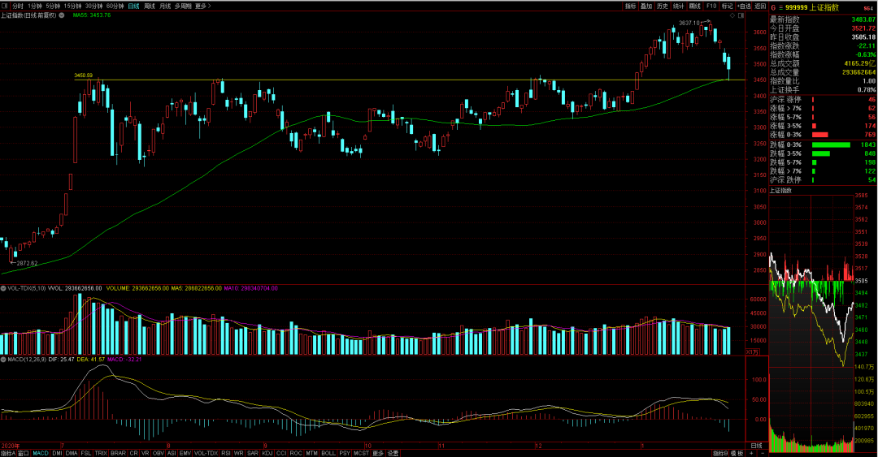Select MCST indicator tab

point(362,453)
